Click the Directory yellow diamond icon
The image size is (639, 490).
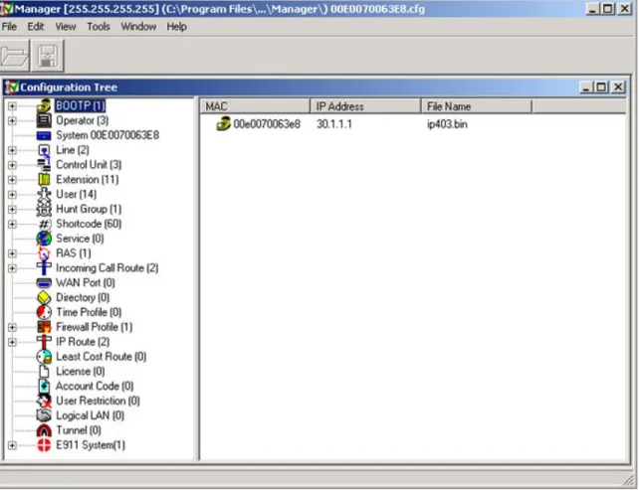click(44, 297)
